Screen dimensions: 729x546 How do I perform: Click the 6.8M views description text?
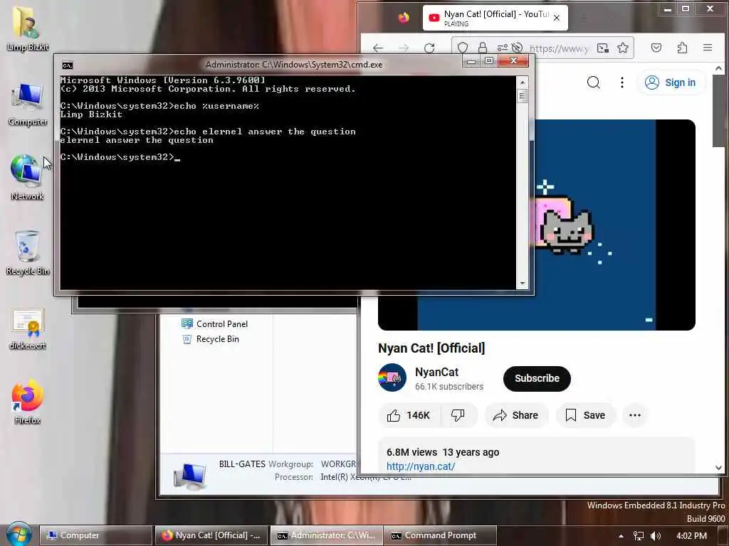(x=411, y=452)
